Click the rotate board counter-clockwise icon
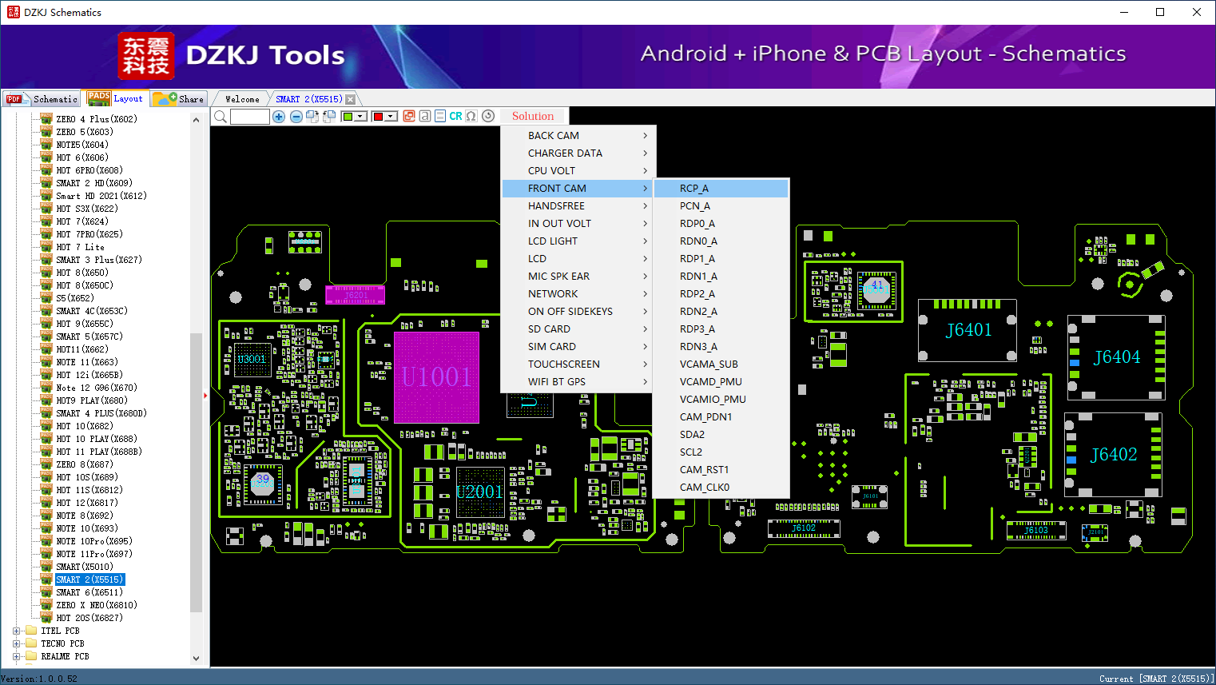This screenshot has height=685, width=1216. tap(328, 117)
